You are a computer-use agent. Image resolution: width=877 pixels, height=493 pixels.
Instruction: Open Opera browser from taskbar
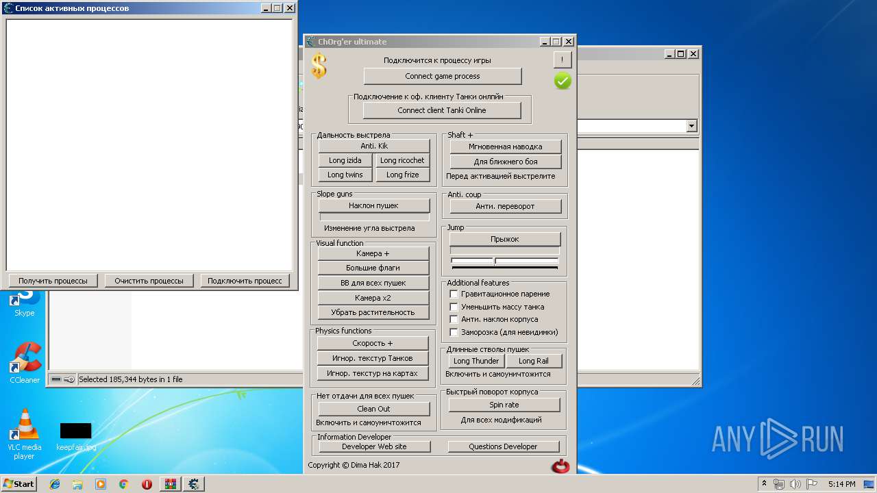click(x=147, y=484)
